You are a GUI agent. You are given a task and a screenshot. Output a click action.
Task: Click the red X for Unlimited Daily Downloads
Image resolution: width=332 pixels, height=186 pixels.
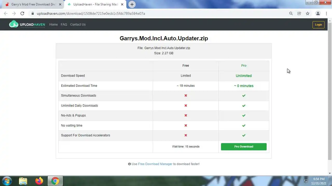click(x=186, y=106)
